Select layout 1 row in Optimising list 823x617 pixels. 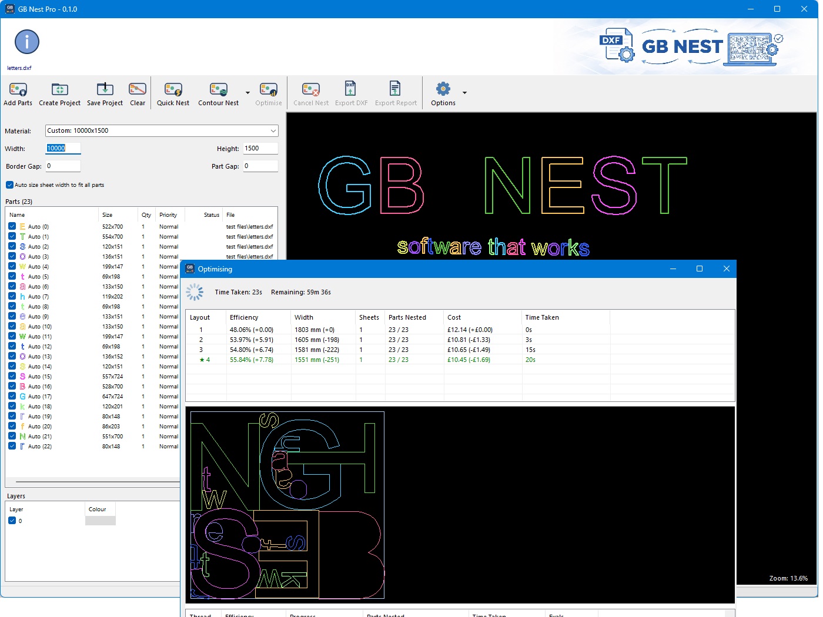[x=460, y=330]
